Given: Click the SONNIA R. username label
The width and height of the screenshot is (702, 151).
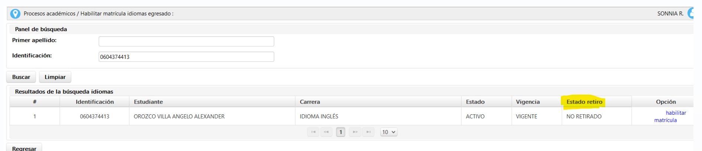Looking at the screenshot, I should 670,14.
